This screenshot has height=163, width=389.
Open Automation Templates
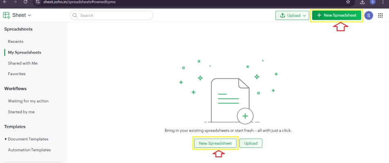click(x=29, y=150)
